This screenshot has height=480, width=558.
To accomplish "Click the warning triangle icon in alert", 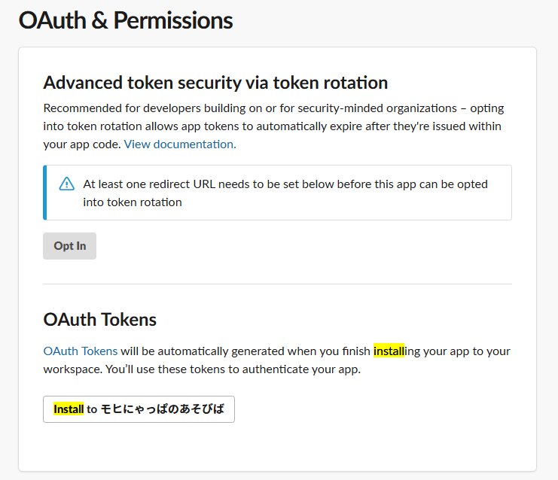I will click(66, 184).
